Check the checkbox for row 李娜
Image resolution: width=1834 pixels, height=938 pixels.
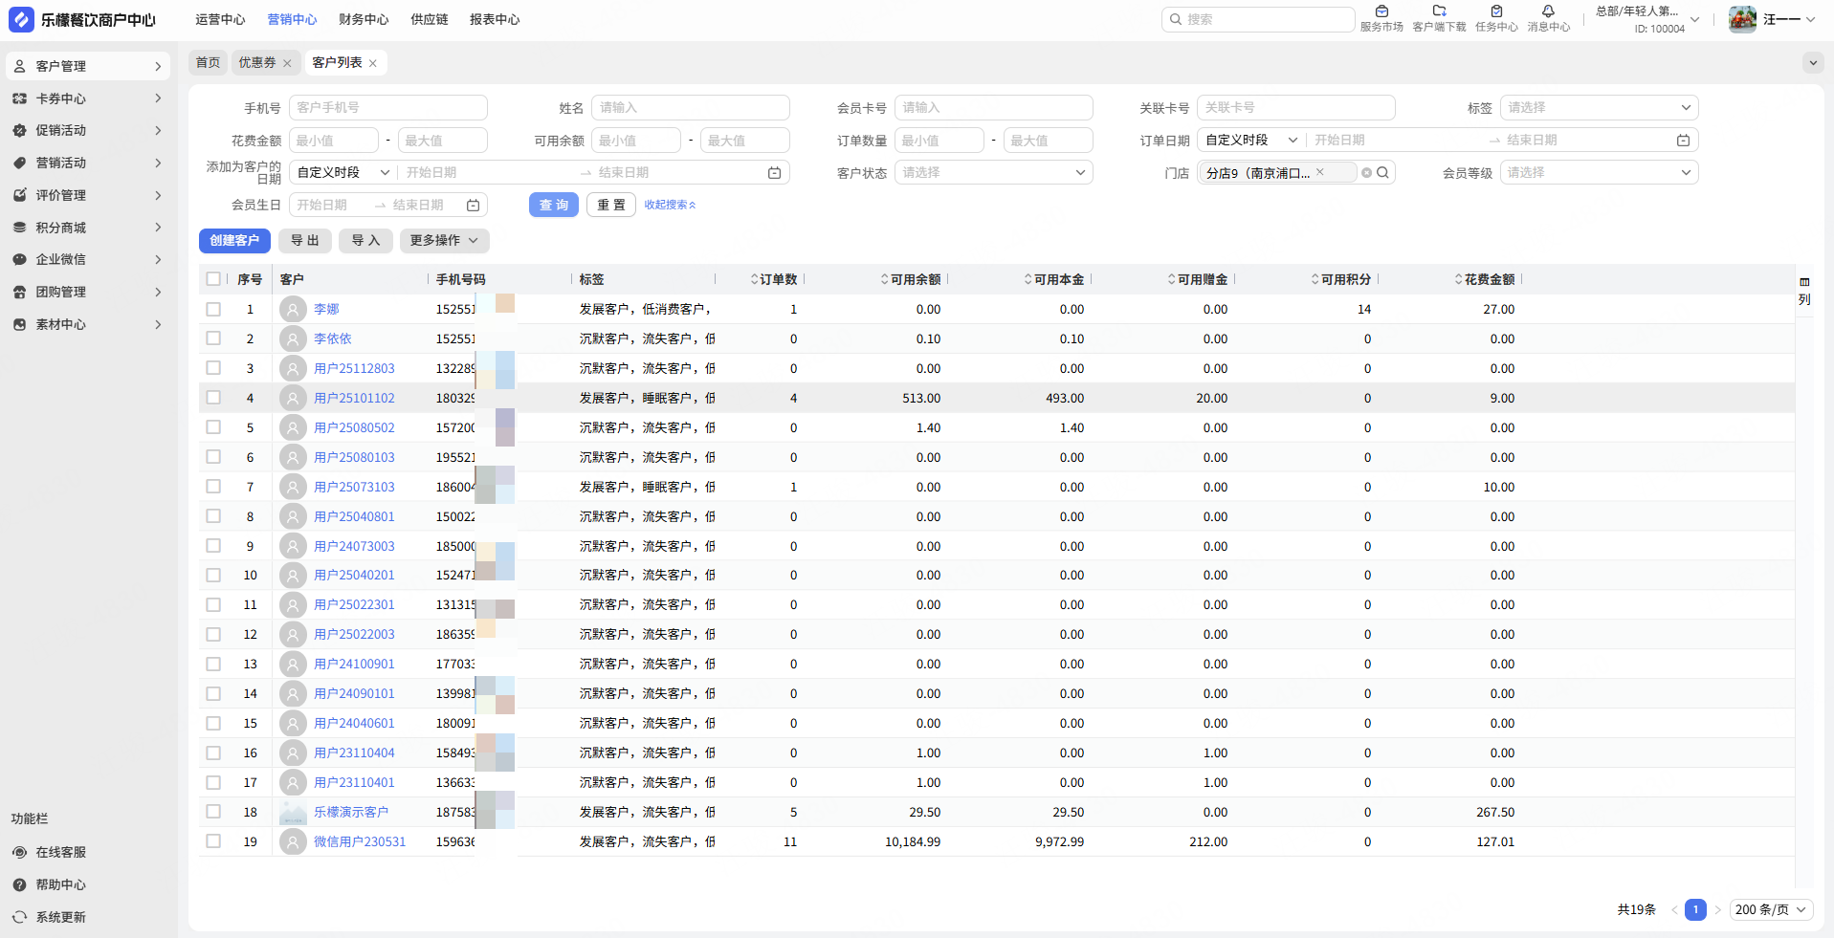[x=213, y=309]
